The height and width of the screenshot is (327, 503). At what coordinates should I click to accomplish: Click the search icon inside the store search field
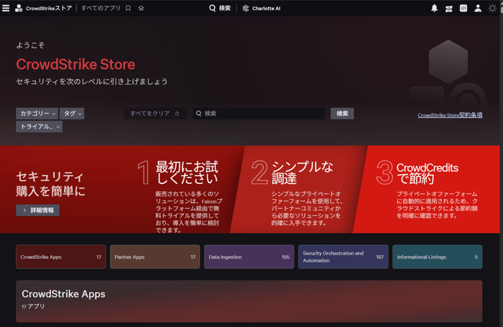(x=199, y=114)
